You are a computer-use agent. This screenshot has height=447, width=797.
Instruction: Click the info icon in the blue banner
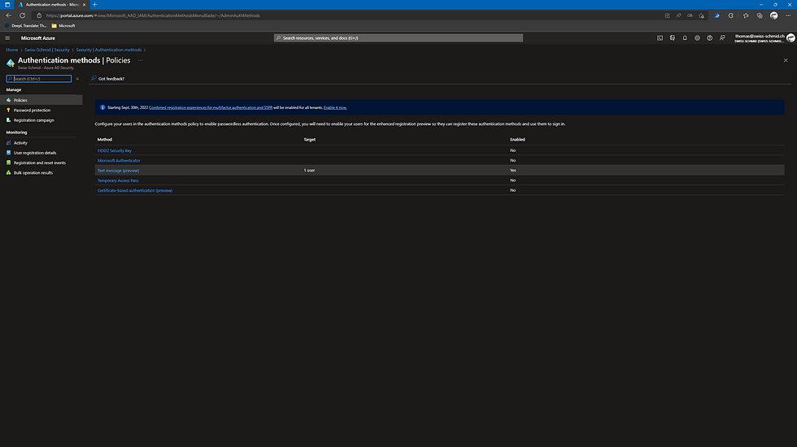point(102,107)
